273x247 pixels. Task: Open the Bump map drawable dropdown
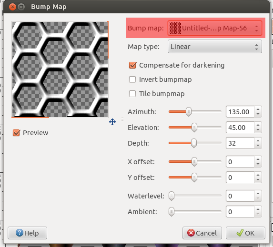215,28
